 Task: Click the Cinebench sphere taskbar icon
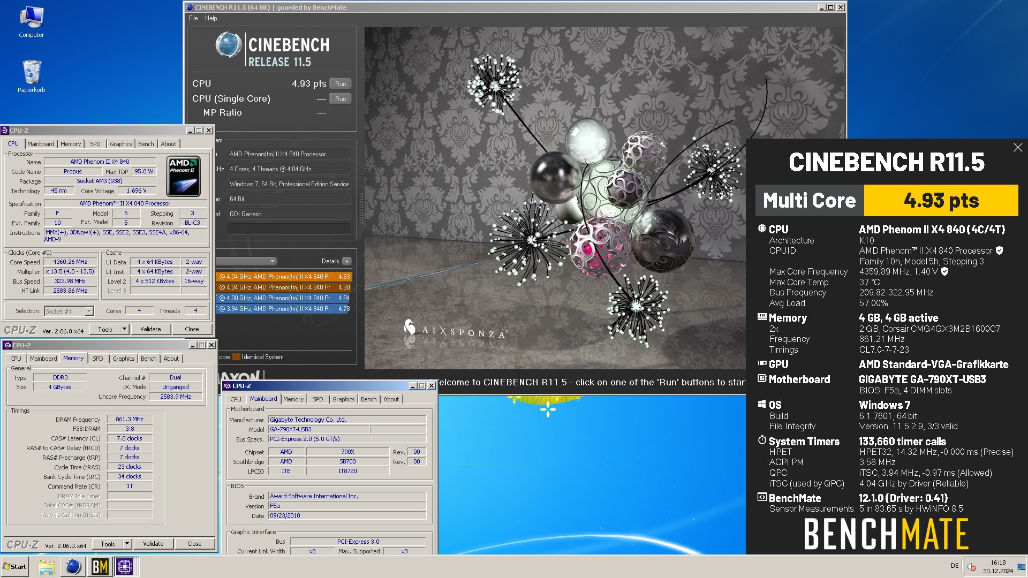coord(73,567)
